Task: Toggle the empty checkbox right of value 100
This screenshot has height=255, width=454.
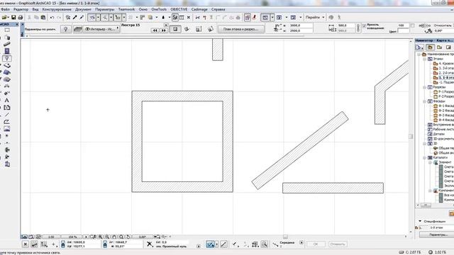Action: coord(413,25)
